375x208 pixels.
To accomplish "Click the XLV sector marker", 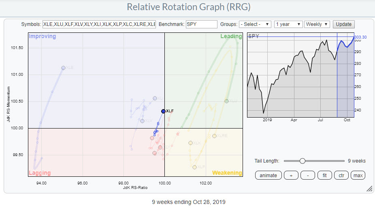I will (x=142, y=121).
